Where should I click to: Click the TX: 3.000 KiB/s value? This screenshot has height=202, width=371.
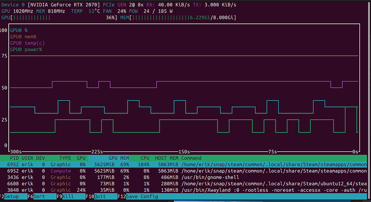tap(214, 5)
